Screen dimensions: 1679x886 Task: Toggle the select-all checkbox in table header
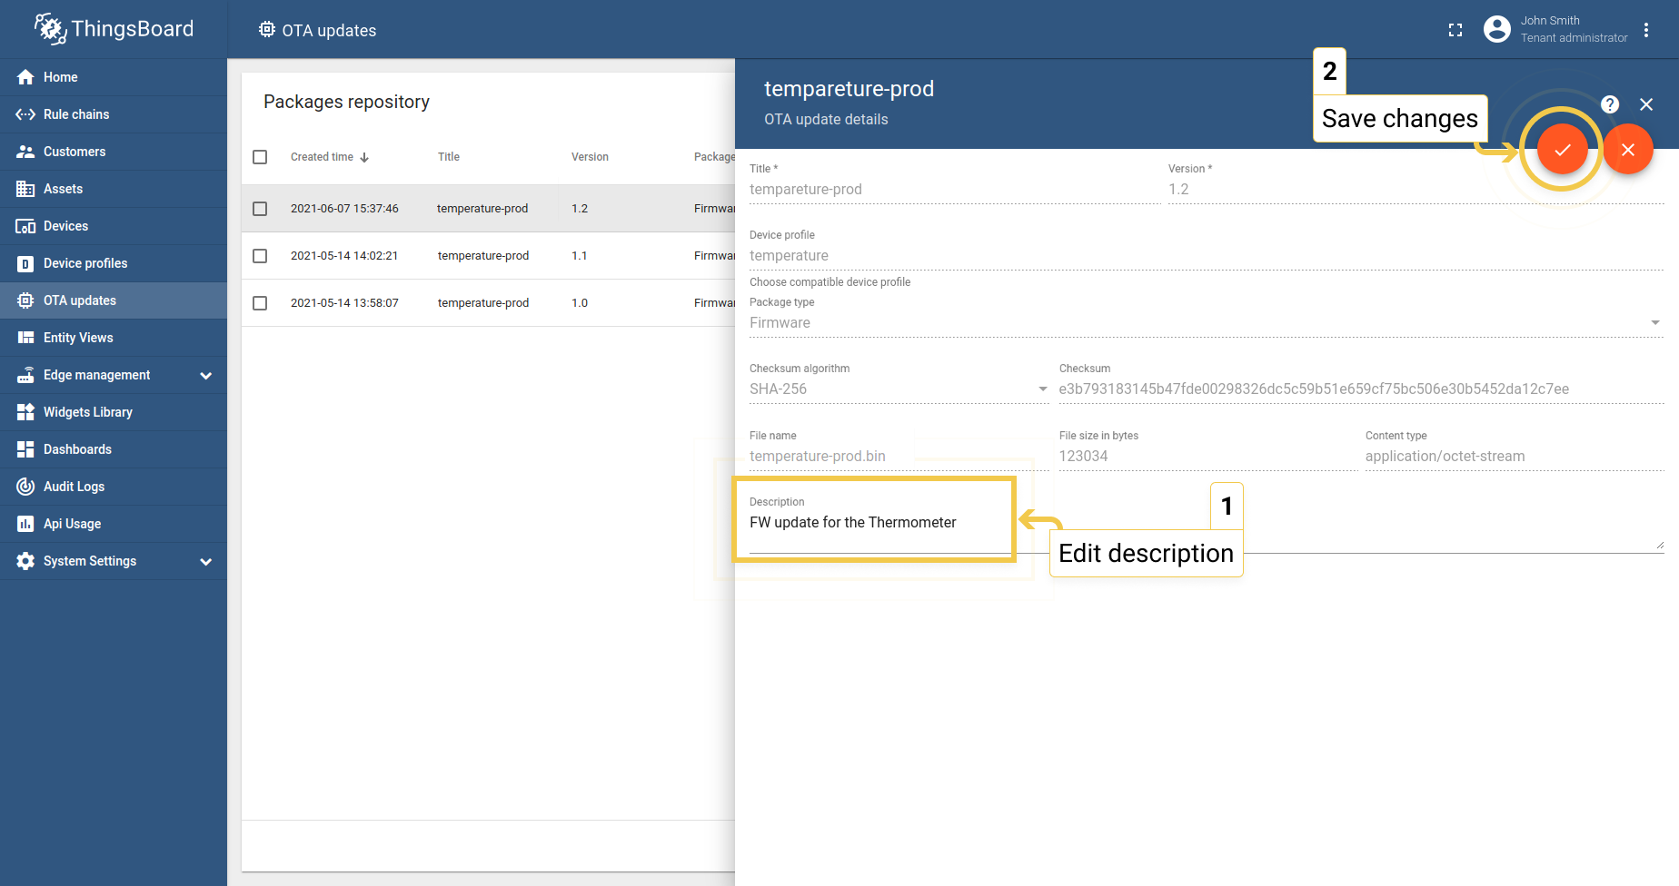(x=260, y=157)
